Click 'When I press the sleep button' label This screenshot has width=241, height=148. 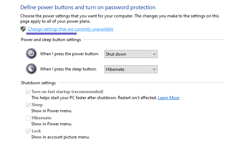tap(68, 69)
